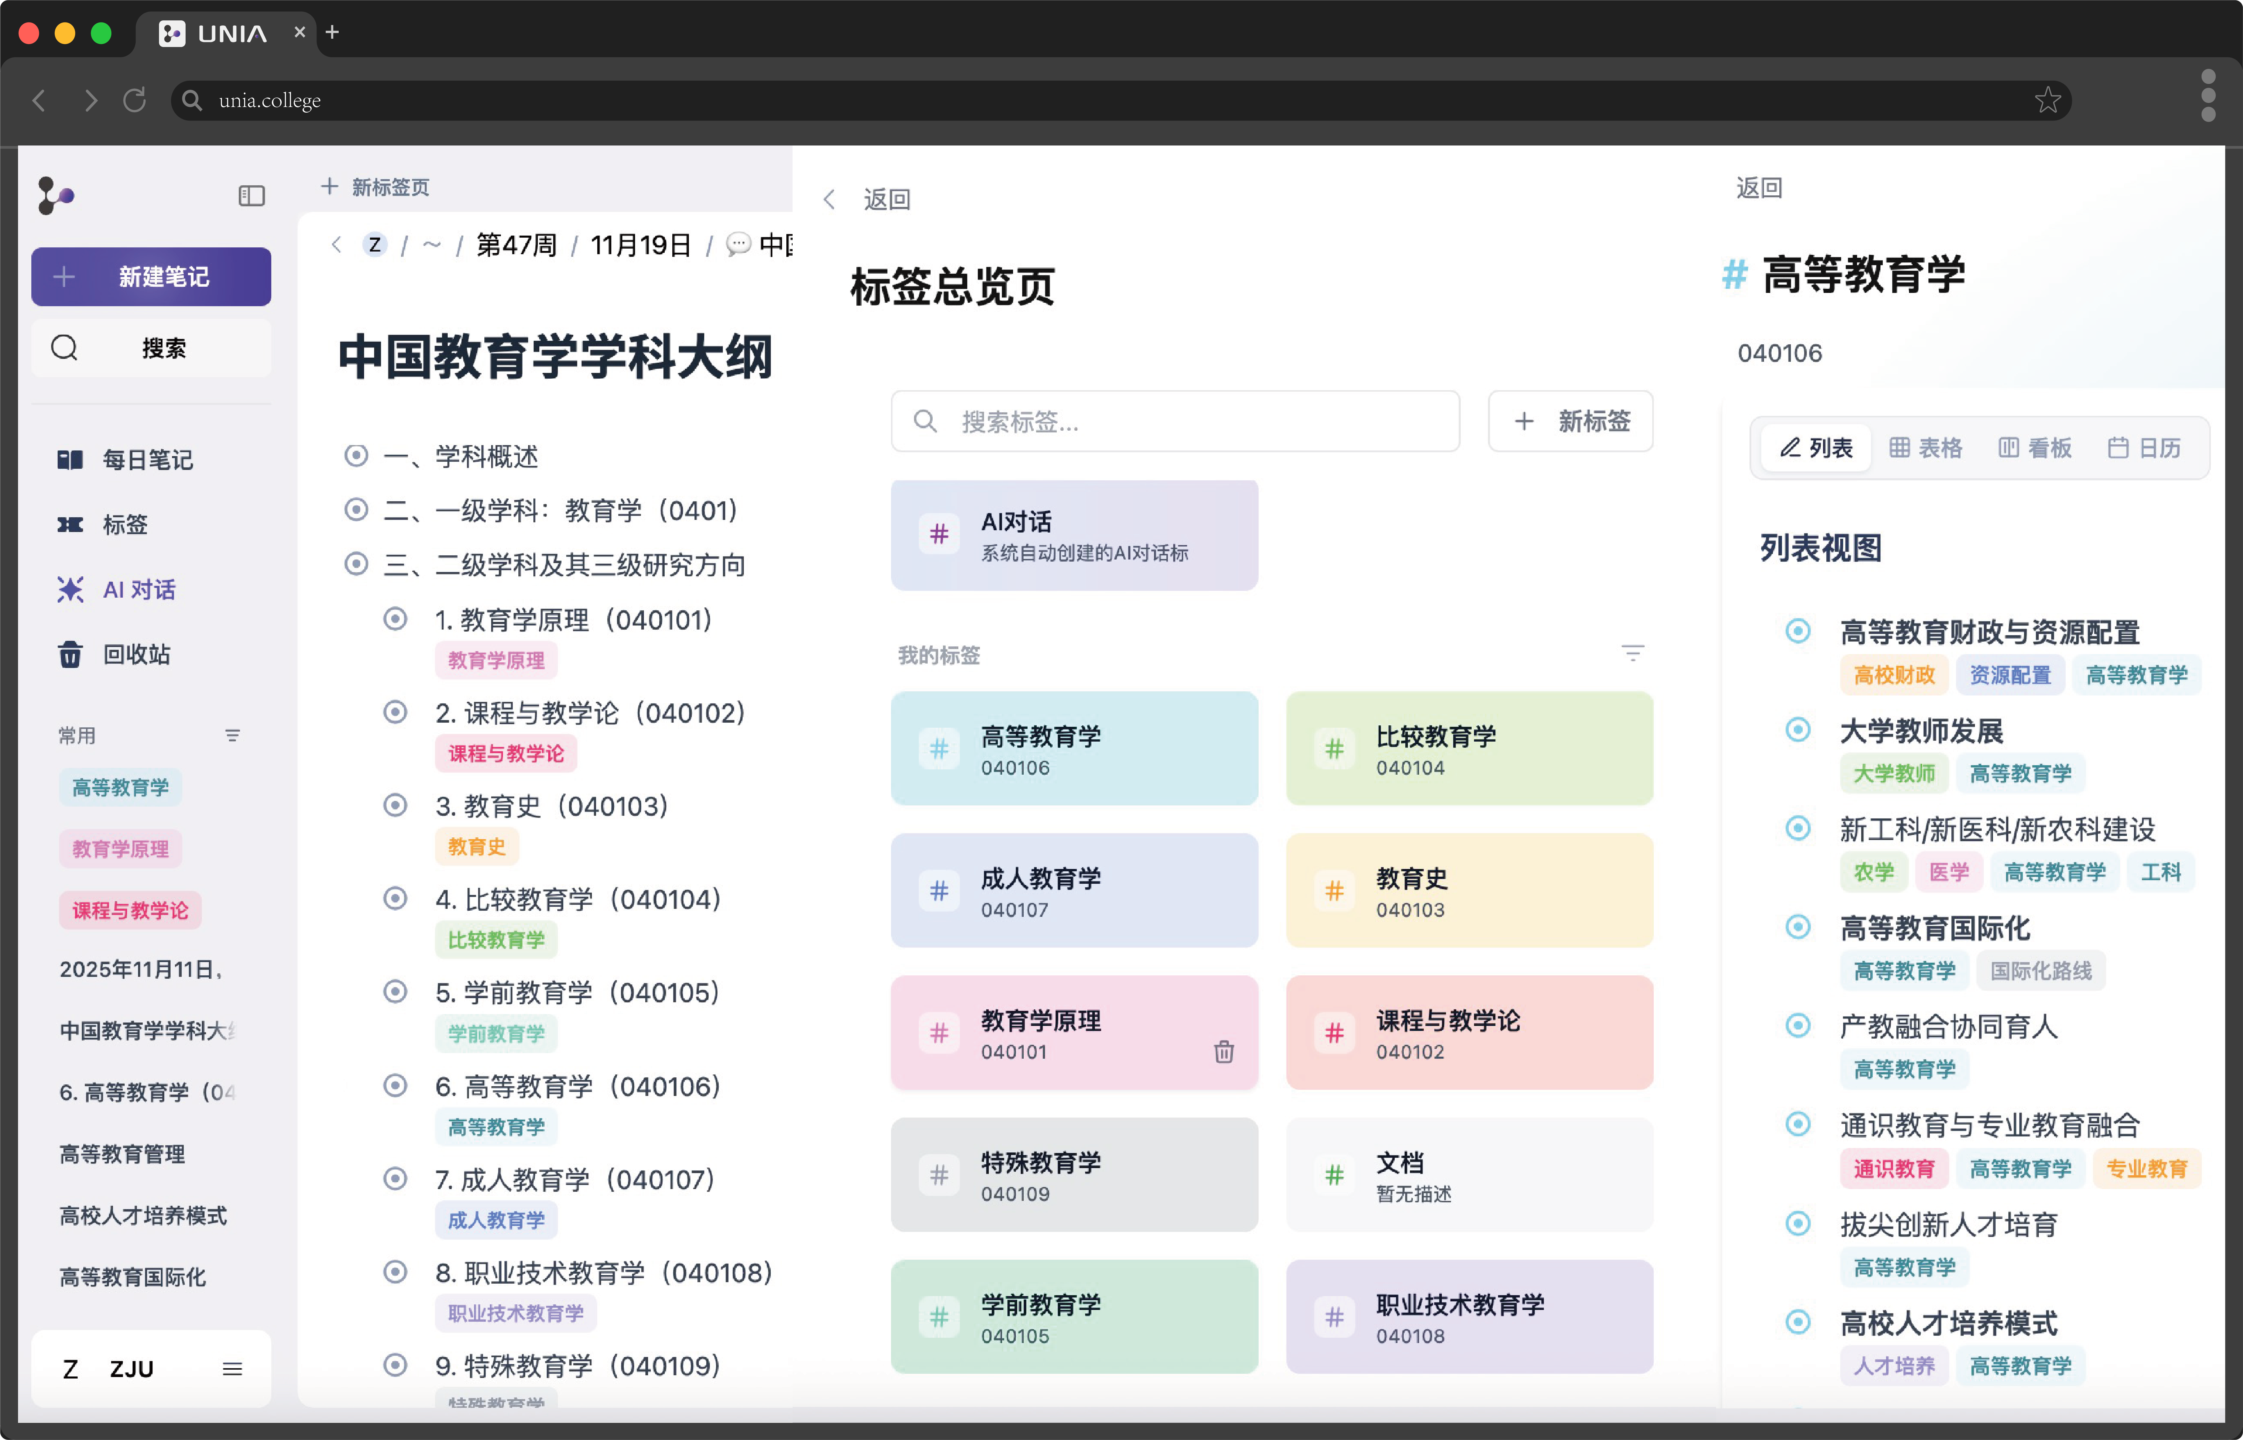Click the back chevron on tag overview
2243x1440 pixels.
click(x=829, y=199)
